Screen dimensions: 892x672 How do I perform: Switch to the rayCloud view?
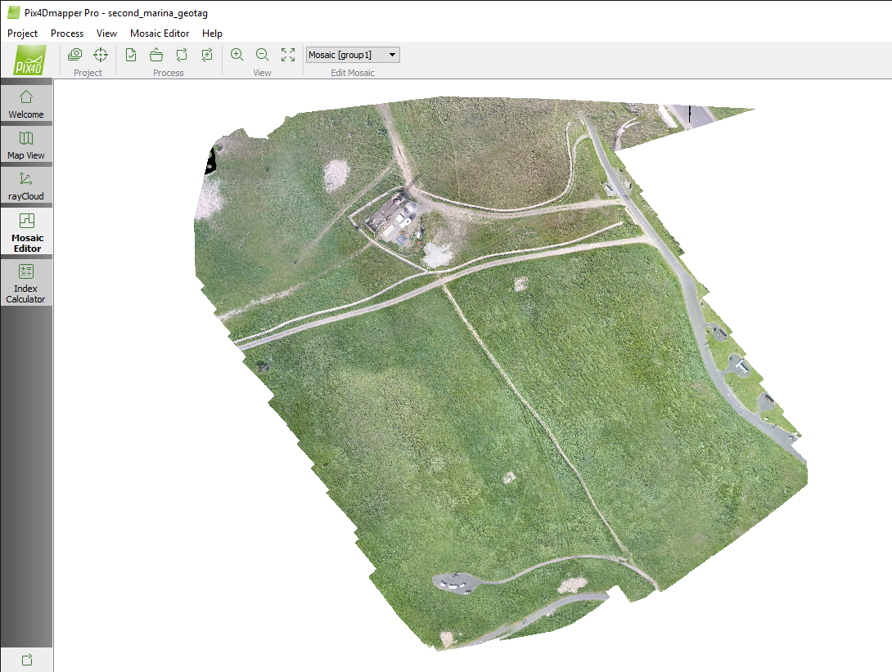pyautogui.click(x=26, y=185)
